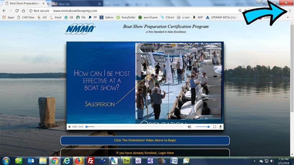Show overflow bookmarks chevron

click(x=288, y=17)
